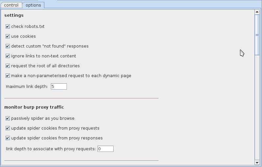The width and height of the screenshot is (262, 167).
Task: Switch to the control tab
Action: (11, 5)
